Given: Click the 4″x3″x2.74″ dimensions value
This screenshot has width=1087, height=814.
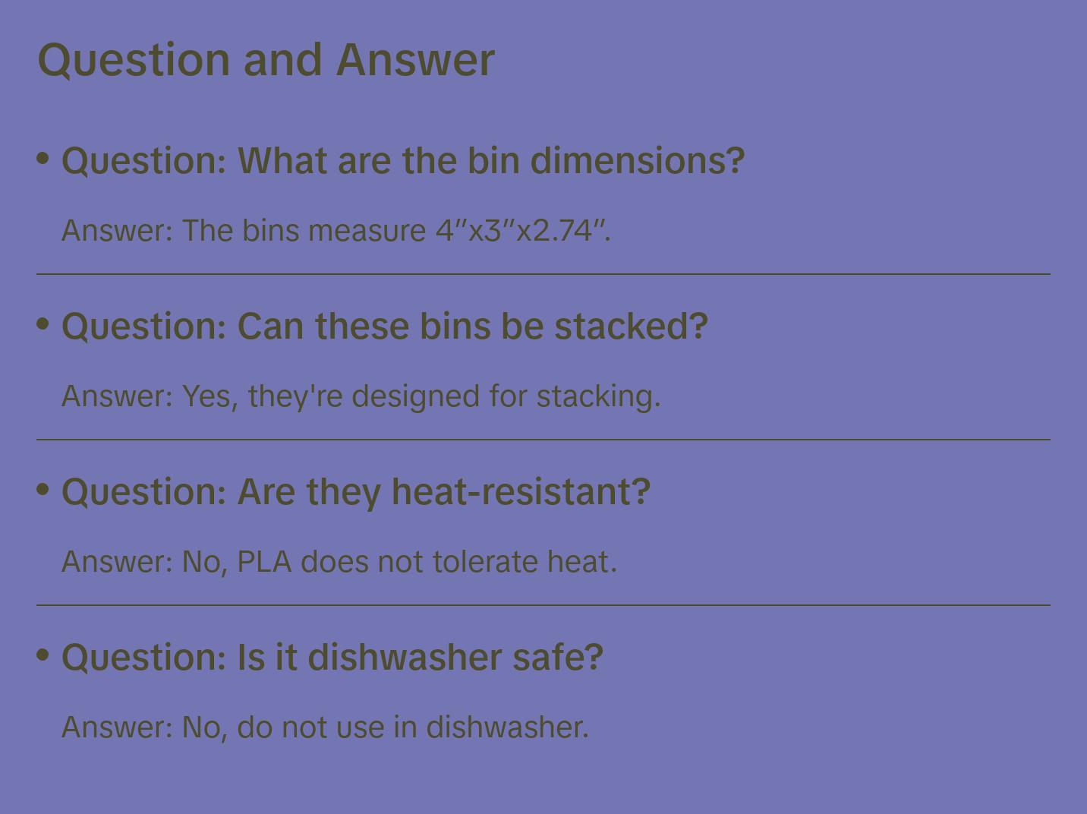Looking at the screenshot, I should click(x=522, y=231).
